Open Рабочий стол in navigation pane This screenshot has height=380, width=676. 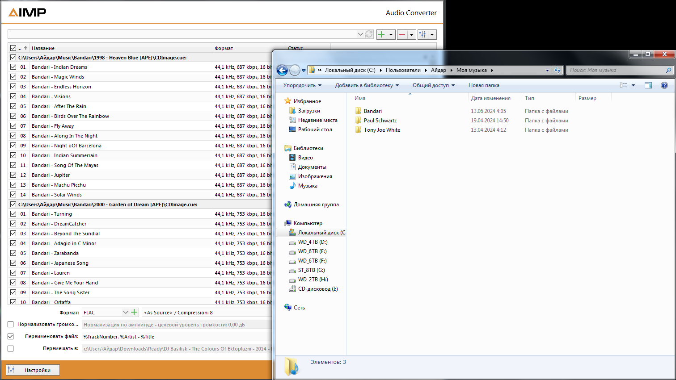click(315, 129)
